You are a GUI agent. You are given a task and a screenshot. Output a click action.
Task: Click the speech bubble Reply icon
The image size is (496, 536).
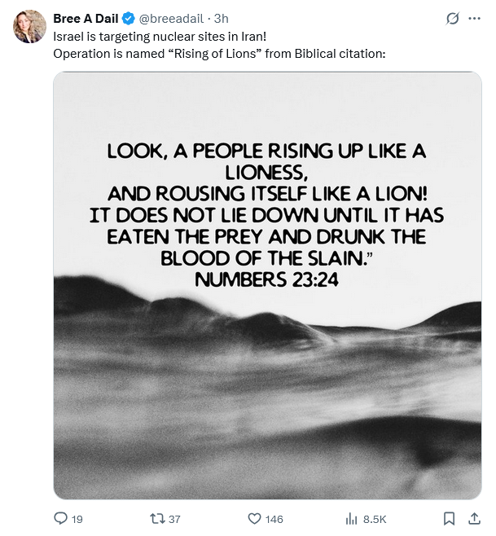point(60,518)
